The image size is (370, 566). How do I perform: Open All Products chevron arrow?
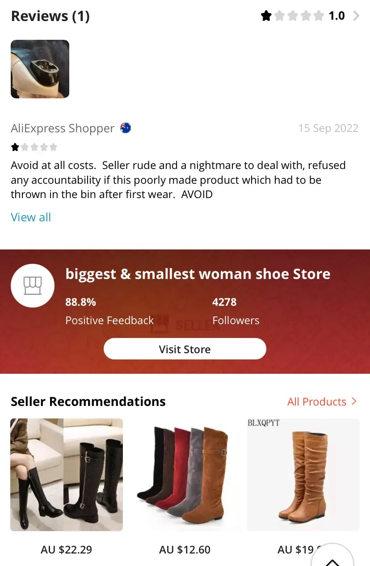pyautogui.click(x=354, y=401)
